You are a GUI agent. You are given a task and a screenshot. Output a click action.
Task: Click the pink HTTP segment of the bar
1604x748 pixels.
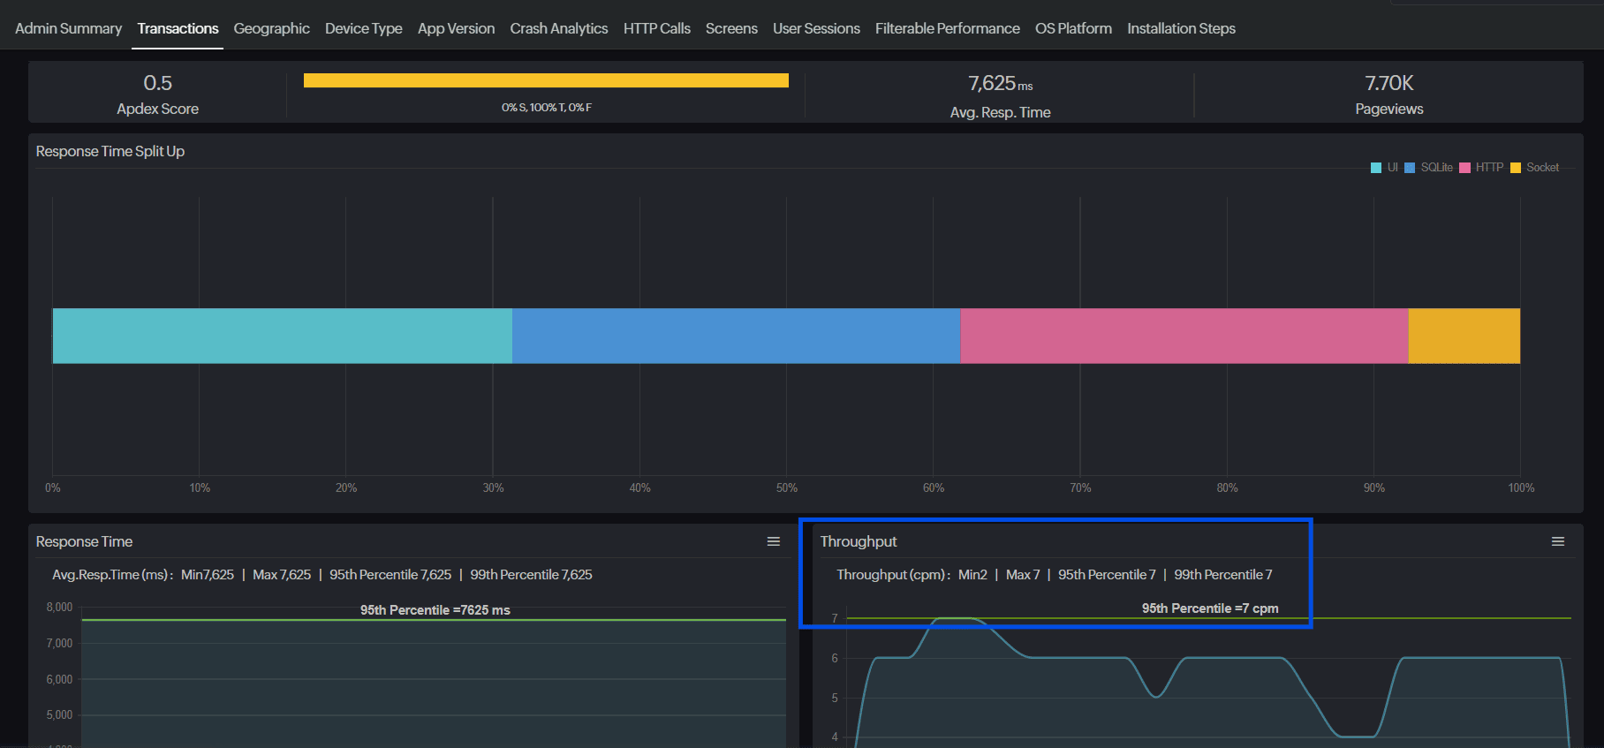[1184, 336]
